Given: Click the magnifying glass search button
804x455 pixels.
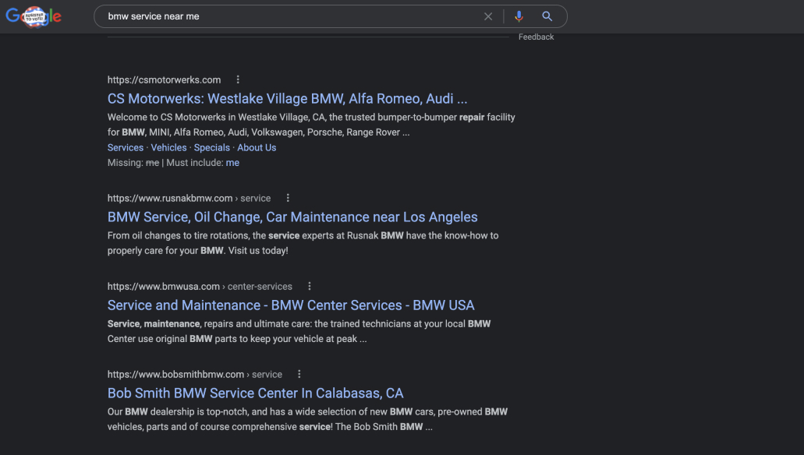Looking at the screenshot, I should (x=547, y=16).
